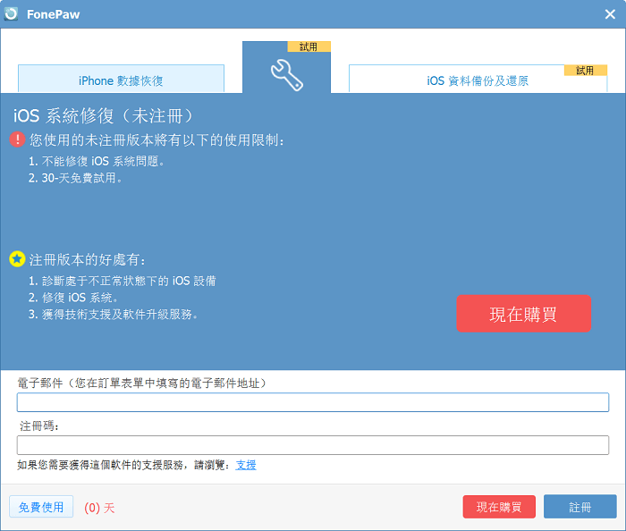Open the 支援 link
This screenshot has width=626, height=531.
click(246, 465)
